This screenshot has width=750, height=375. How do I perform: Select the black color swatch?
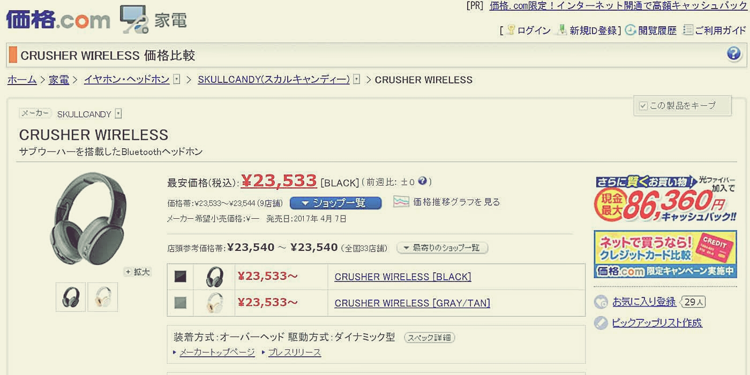tap(180, 277)
